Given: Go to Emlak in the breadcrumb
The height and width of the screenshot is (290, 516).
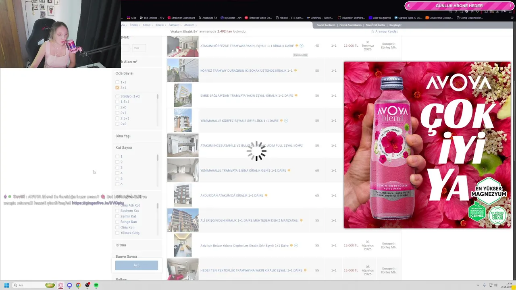Looking at the screenshot, I should pos(134,25).
